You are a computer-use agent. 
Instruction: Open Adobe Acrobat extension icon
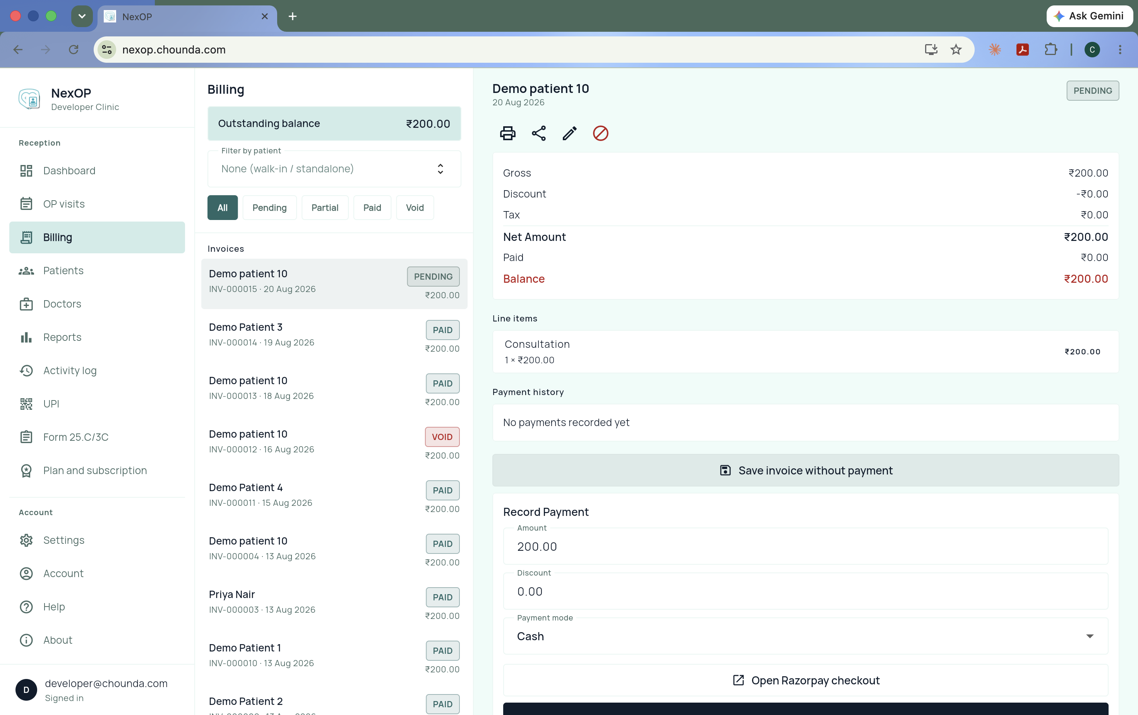click(1023, 50)
